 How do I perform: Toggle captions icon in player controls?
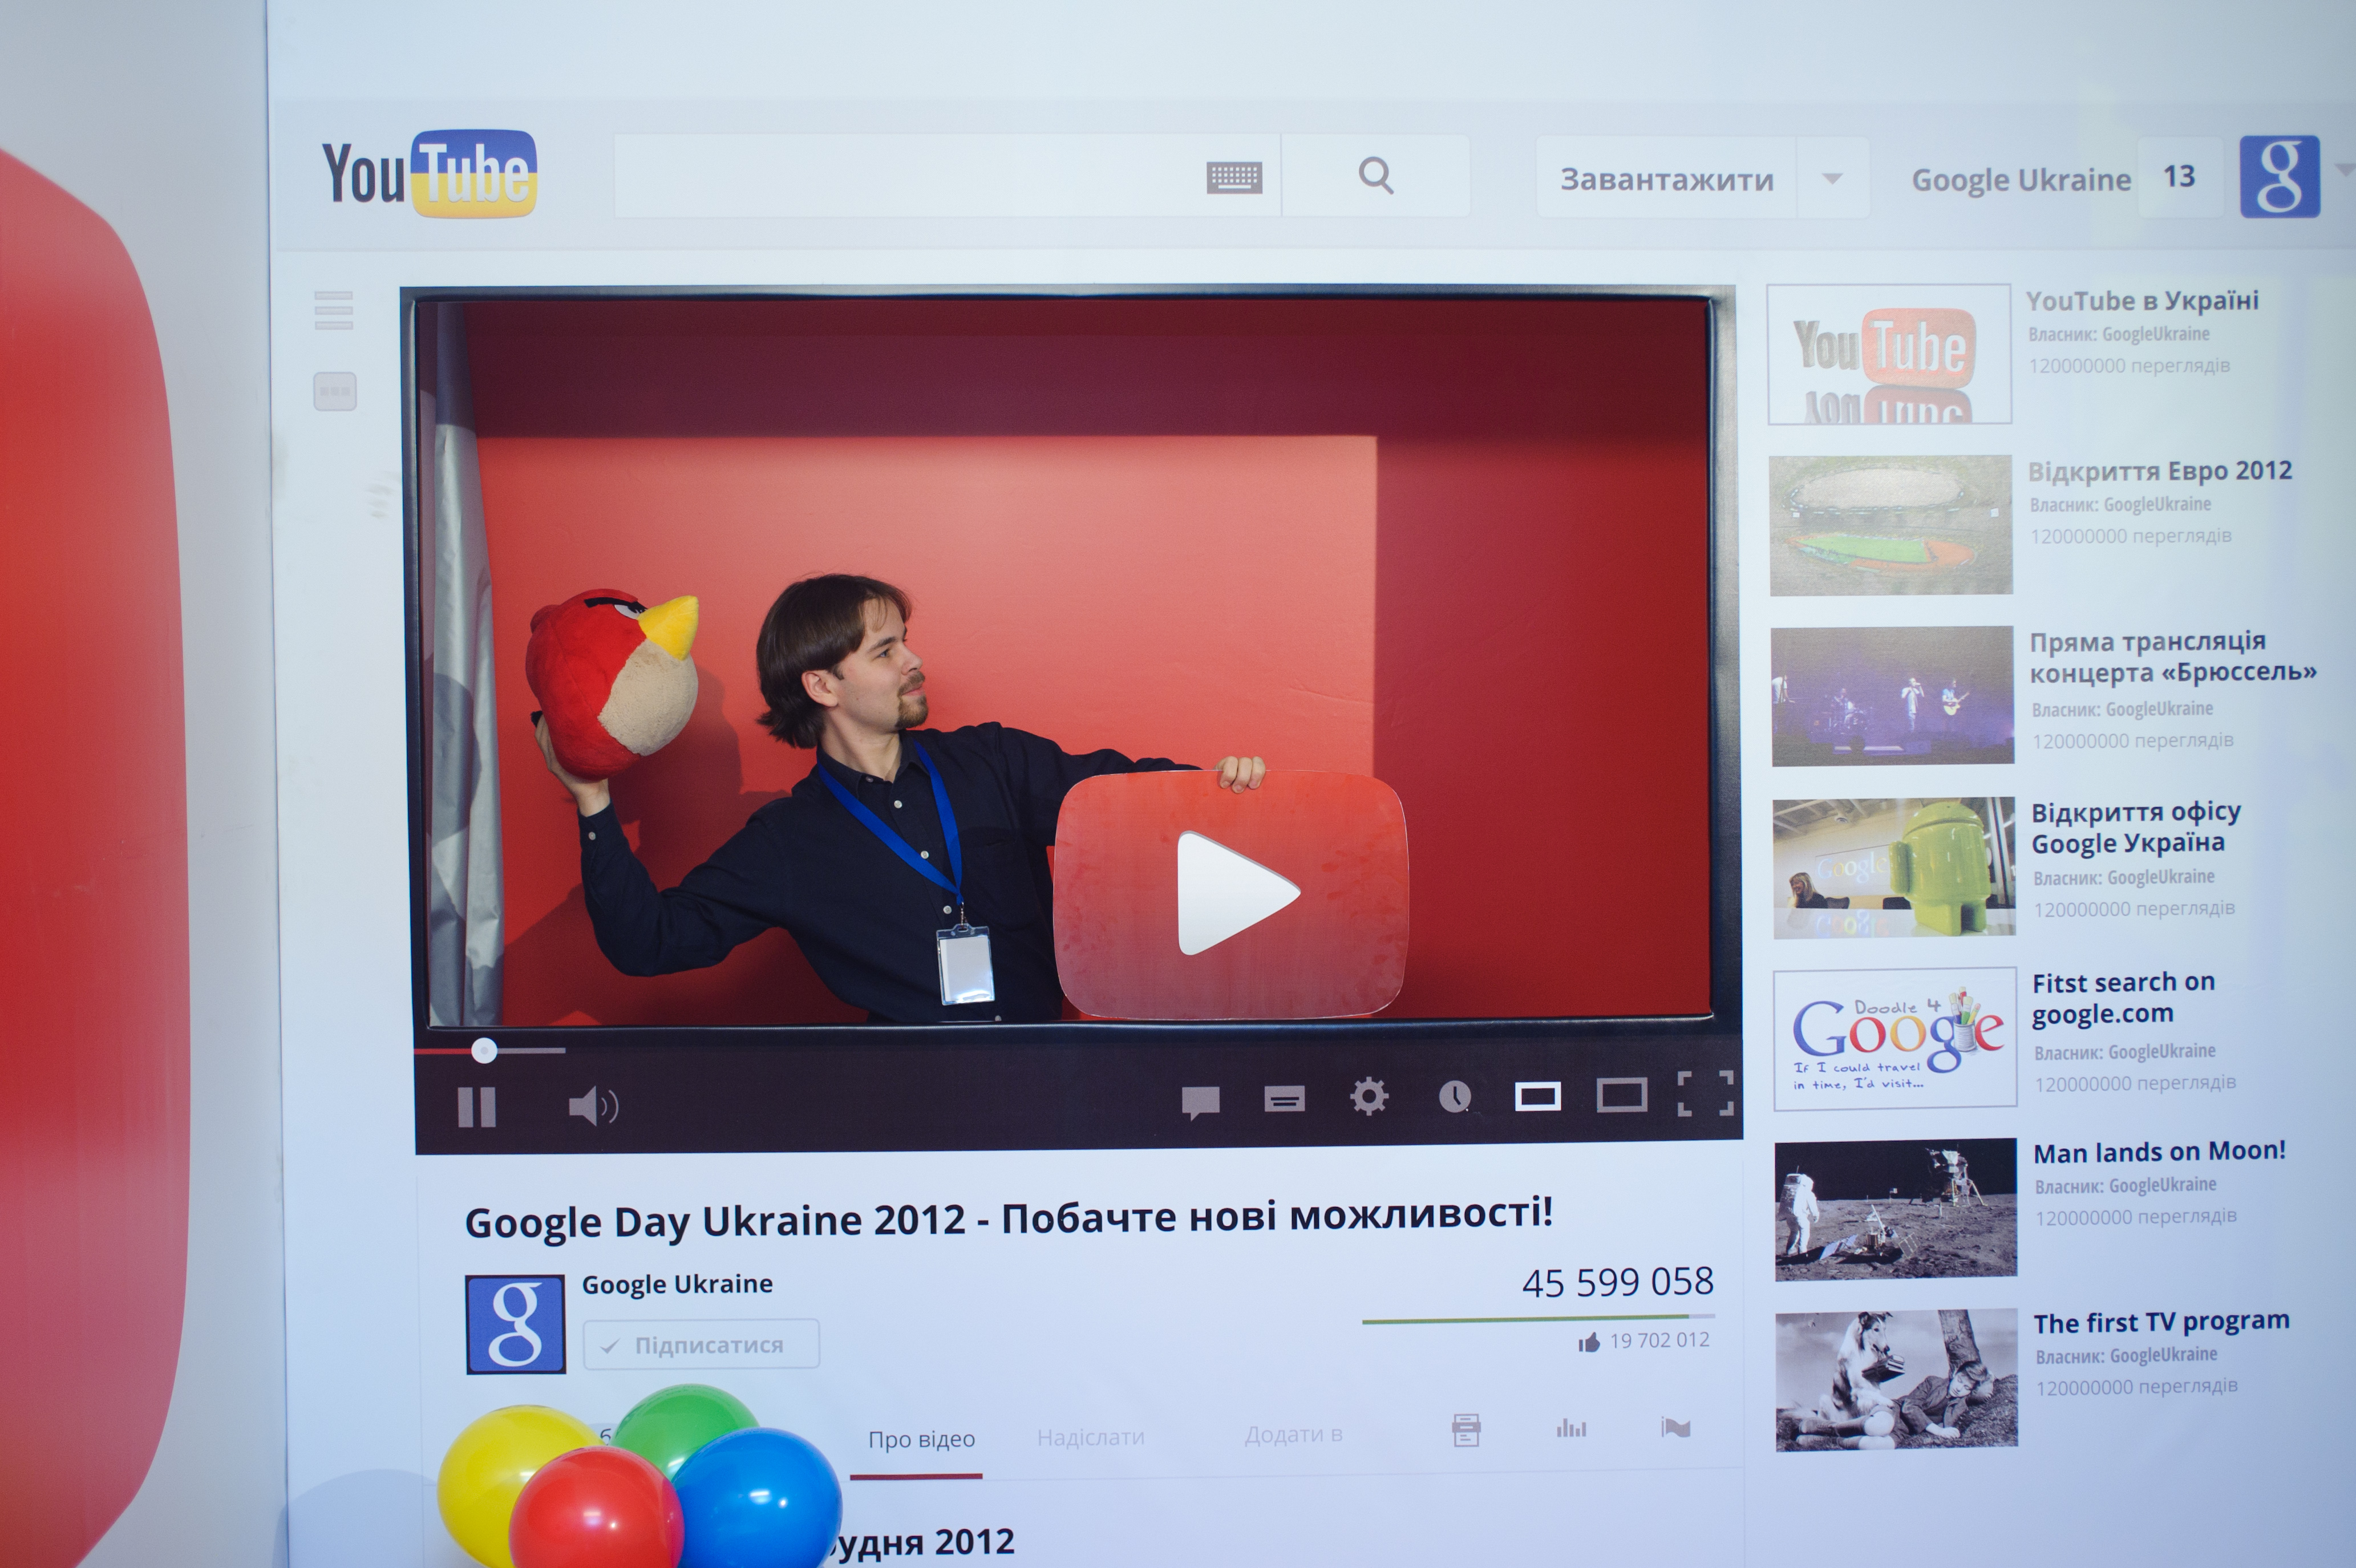(1284, 1099)
